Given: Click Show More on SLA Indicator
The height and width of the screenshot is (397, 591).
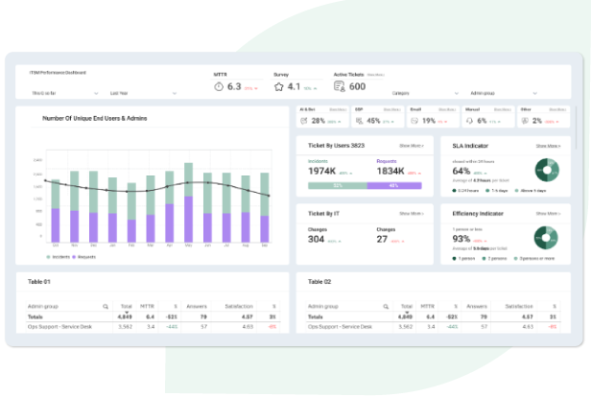Looking at the screenshot, I should (x=549, y=146).
